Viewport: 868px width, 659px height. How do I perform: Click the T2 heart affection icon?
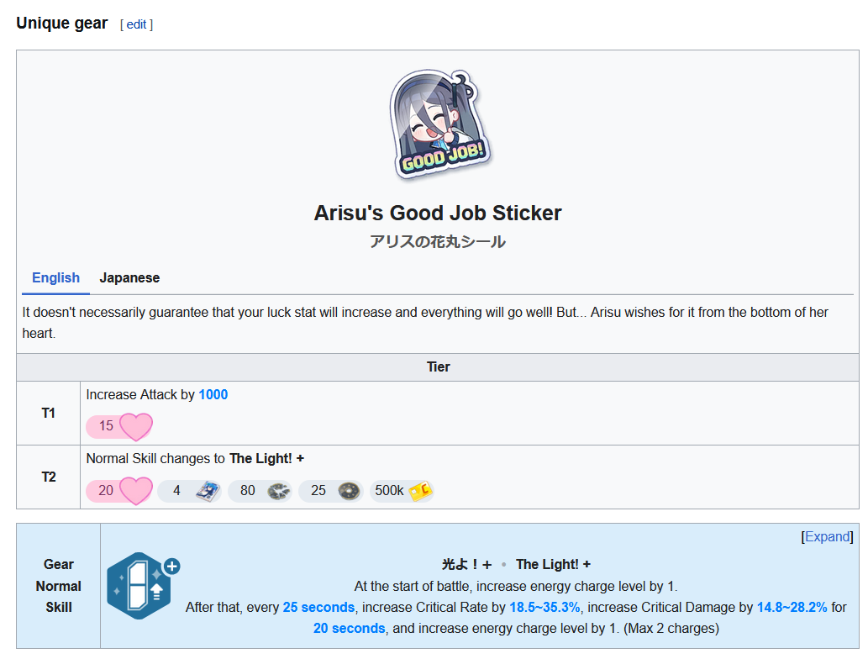135,491
